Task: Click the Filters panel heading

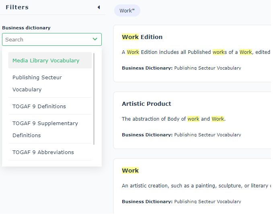Action: click(x=17, y=7)
